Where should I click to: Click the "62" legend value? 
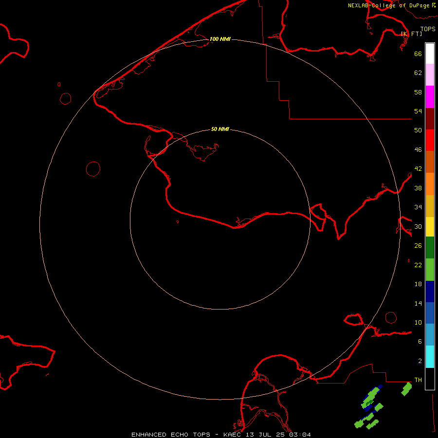pos(418,73)
